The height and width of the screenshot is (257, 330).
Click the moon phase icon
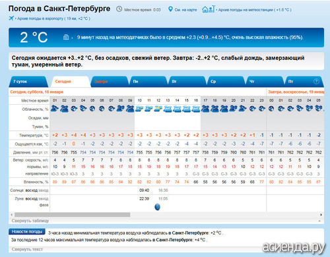pos(157,207)
